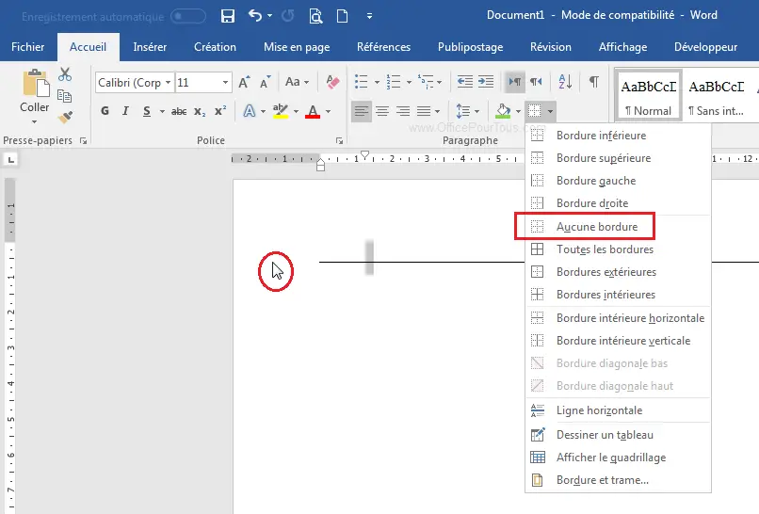Apply yellow text highlight color
The width and height of the screenshot is (759, 514).
(x=281, y=111)
